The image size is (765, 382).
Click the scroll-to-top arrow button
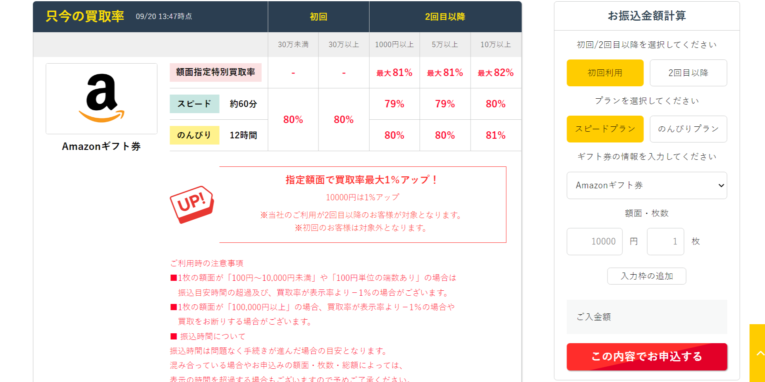(x=758, y=353)
